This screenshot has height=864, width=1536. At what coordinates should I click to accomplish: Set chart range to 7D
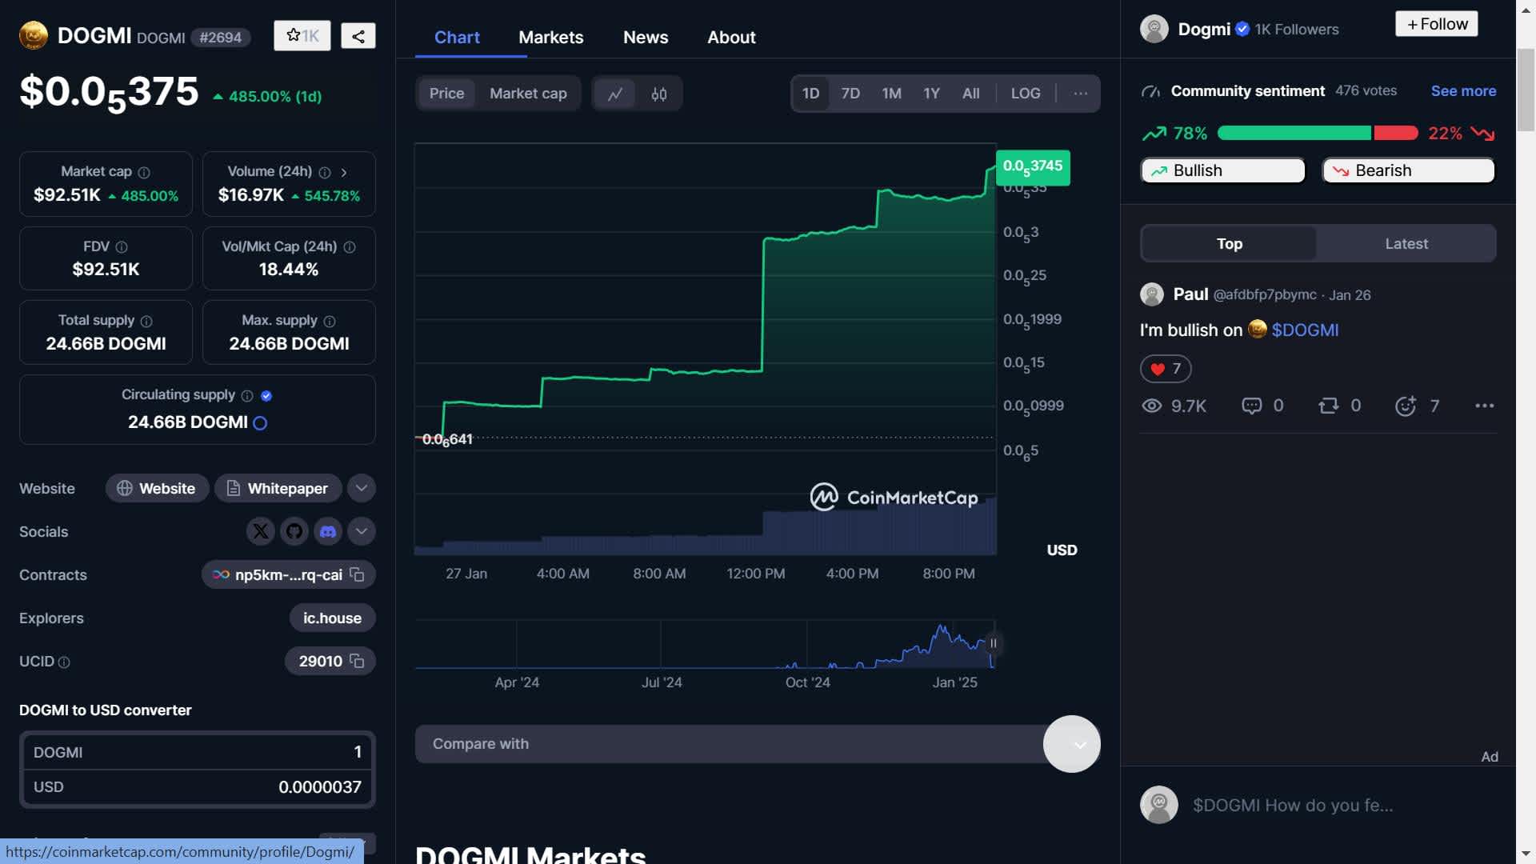tap(850, 94)
